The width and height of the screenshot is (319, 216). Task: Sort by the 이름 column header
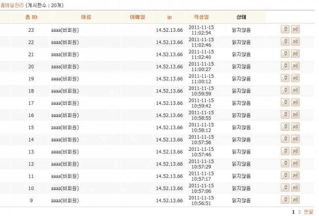pyautogui.click(x=86, y=17)
